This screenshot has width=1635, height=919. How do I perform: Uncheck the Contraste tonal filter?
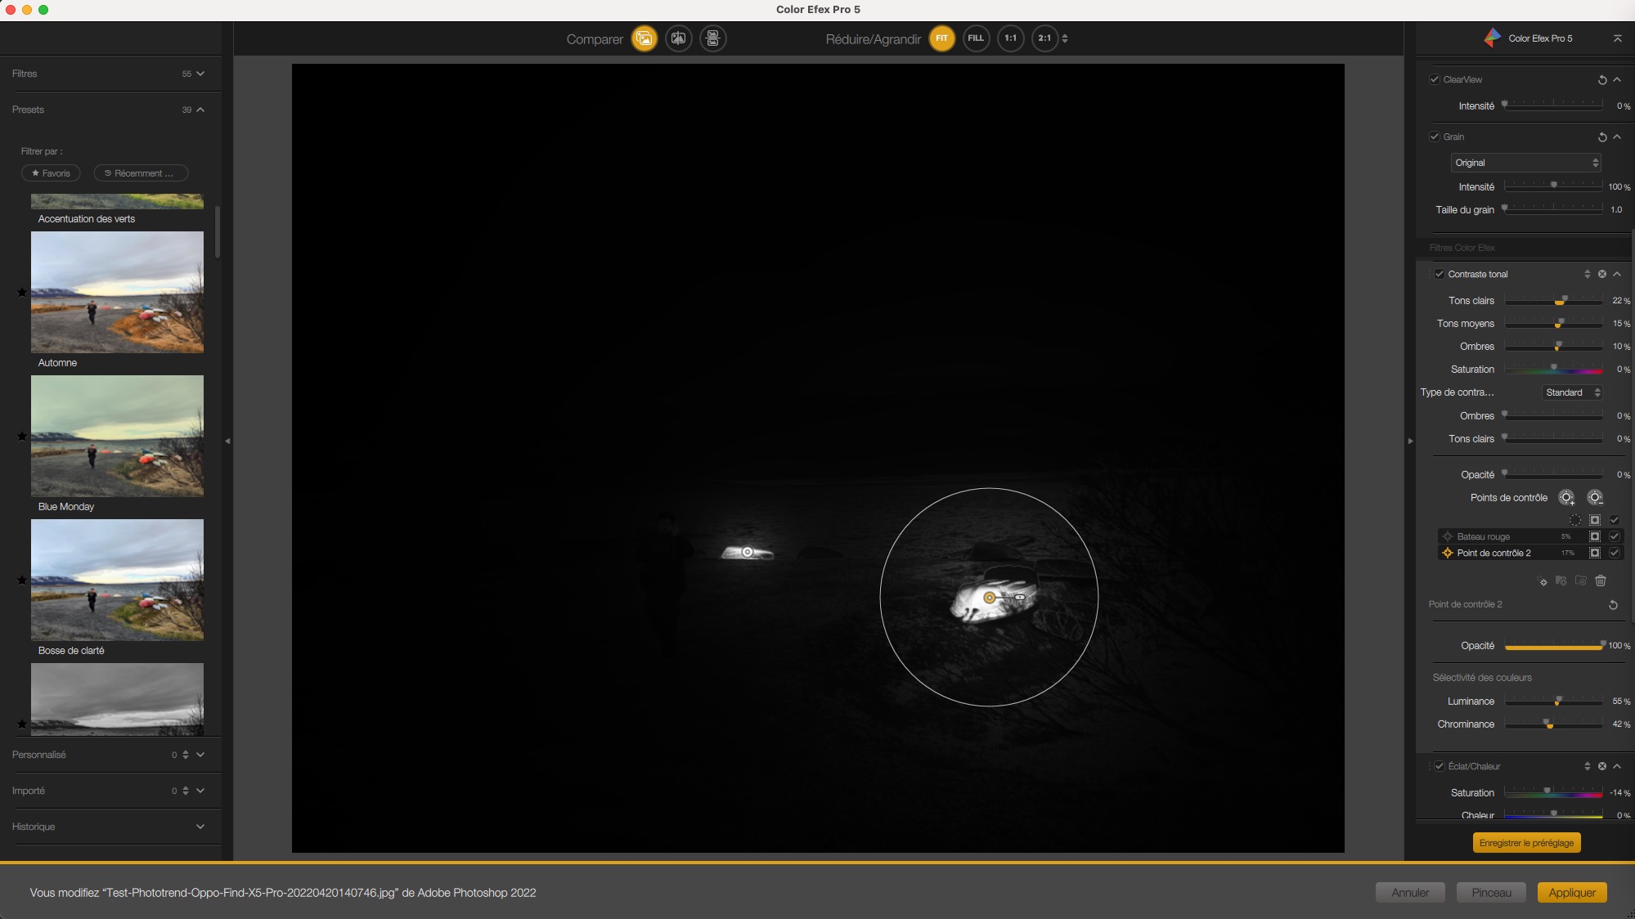click(x=1440, y=274)
